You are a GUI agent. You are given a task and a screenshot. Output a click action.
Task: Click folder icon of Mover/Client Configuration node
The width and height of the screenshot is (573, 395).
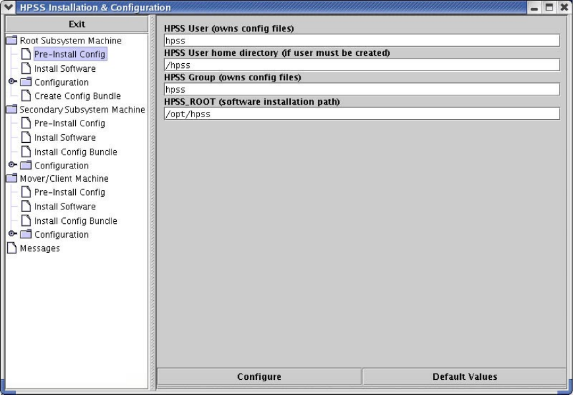click(x=26, y=234)
